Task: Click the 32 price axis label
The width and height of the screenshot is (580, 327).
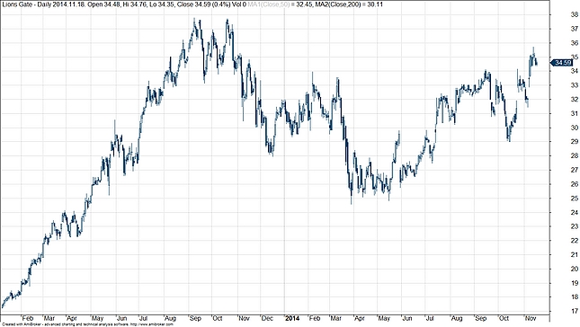Action: pyautogui.click(x=575, y=100)
